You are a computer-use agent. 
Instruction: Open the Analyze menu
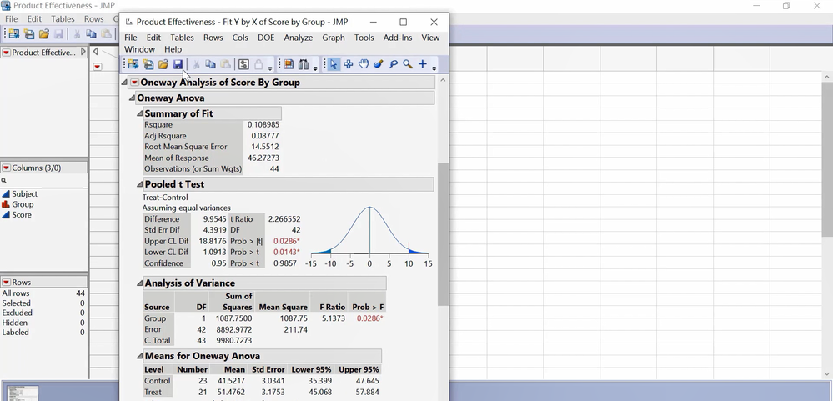click(298, 38)
